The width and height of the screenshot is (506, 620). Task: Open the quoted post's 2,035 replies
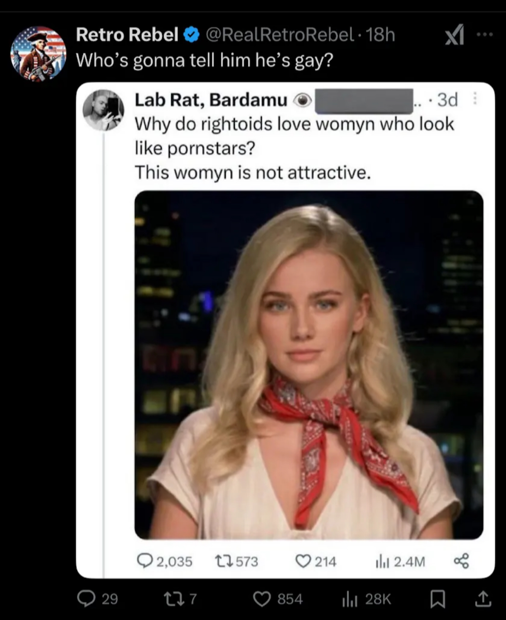pyautogui.click(x=164, y=562)
